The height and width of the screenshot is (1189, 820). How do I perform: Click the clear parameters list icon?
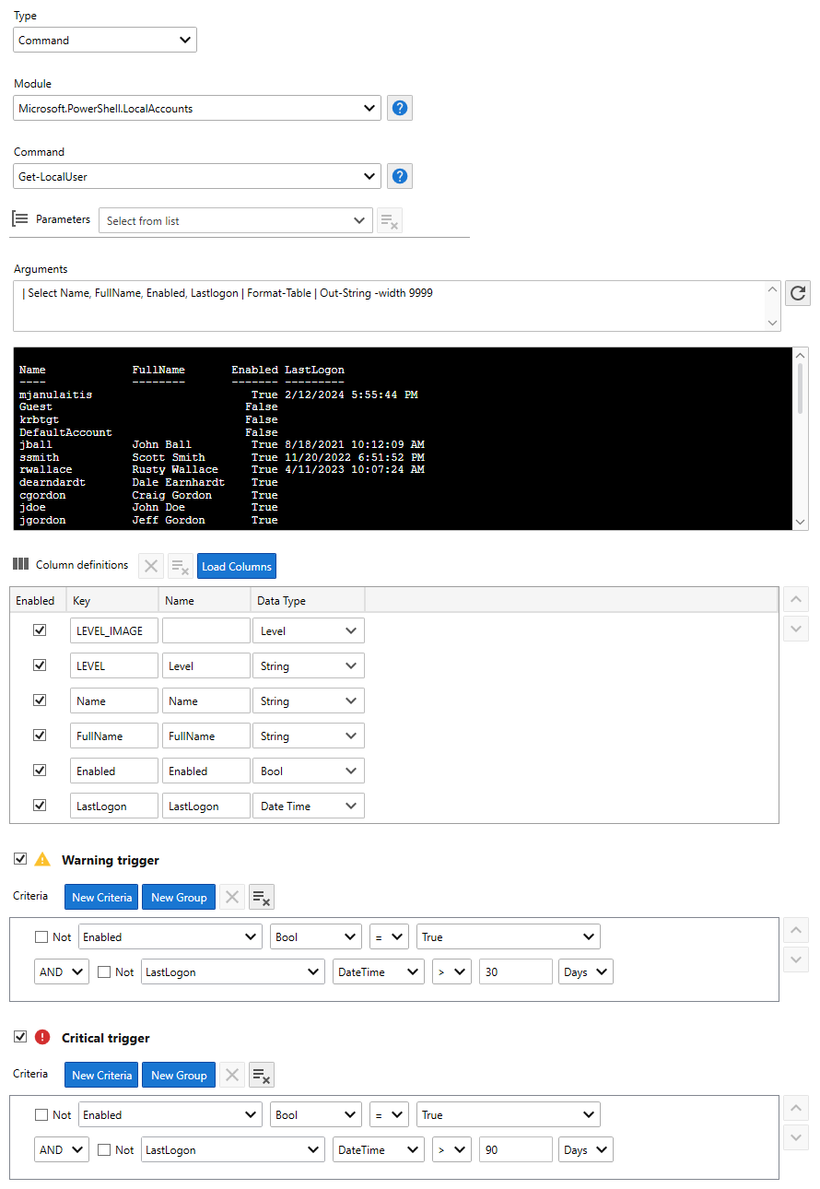point(390,221)
